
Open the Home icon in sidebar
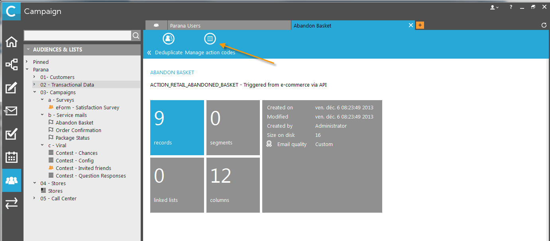pyautogui.click(x=11, y=41)
